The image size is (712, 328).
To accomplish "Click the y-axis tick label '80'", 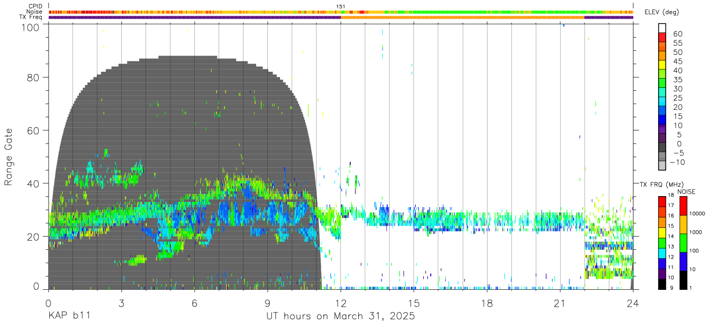I will [34, 78].
